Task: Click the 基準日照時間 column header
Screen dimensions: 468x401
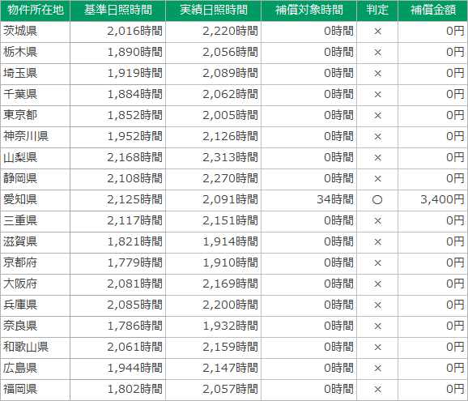Action: (118, 11)
